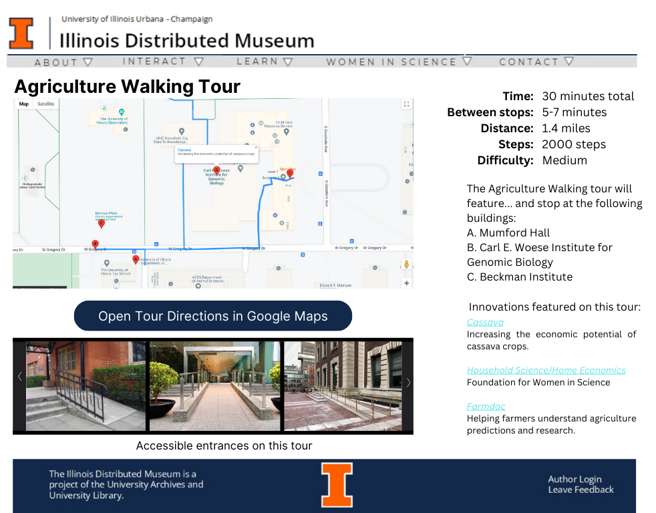Open Household Science/Home Economics link
This screenshot has height=513, width=656.
[546, 370]
